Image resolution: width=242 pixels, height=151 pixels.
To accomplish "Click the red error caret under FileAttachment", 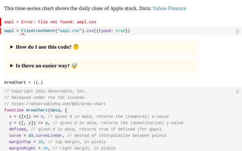I will [23, 34].
